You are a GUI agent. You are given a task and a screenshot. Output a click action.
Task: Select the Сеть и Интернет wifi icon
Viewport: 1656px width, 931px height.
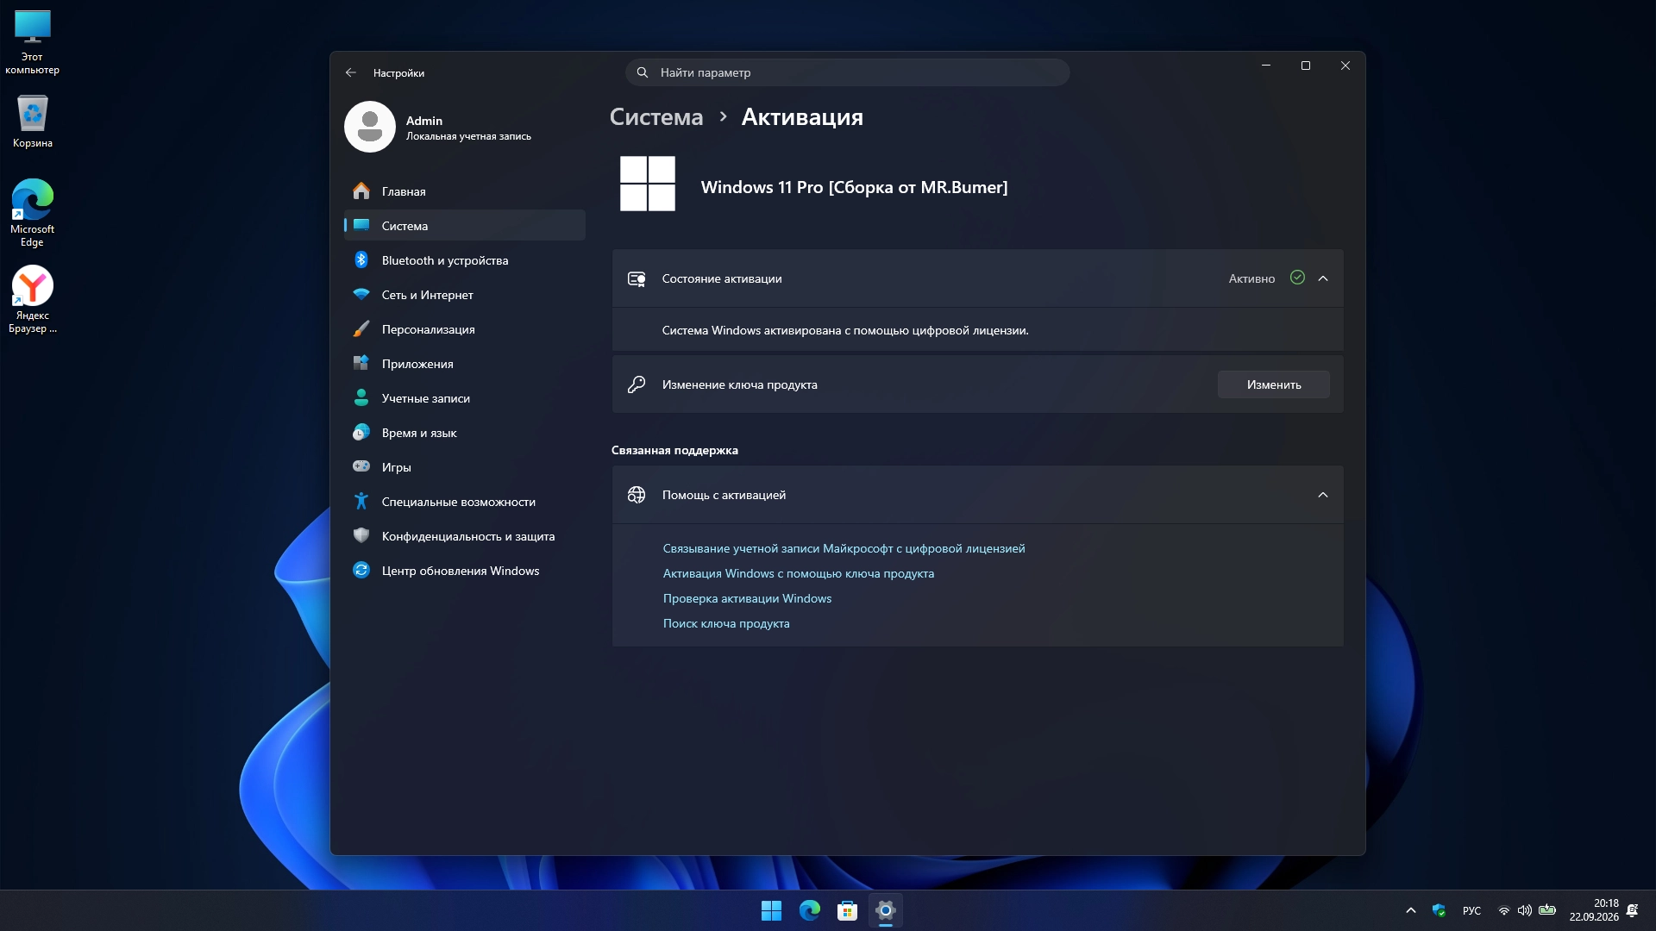[361, 295]
